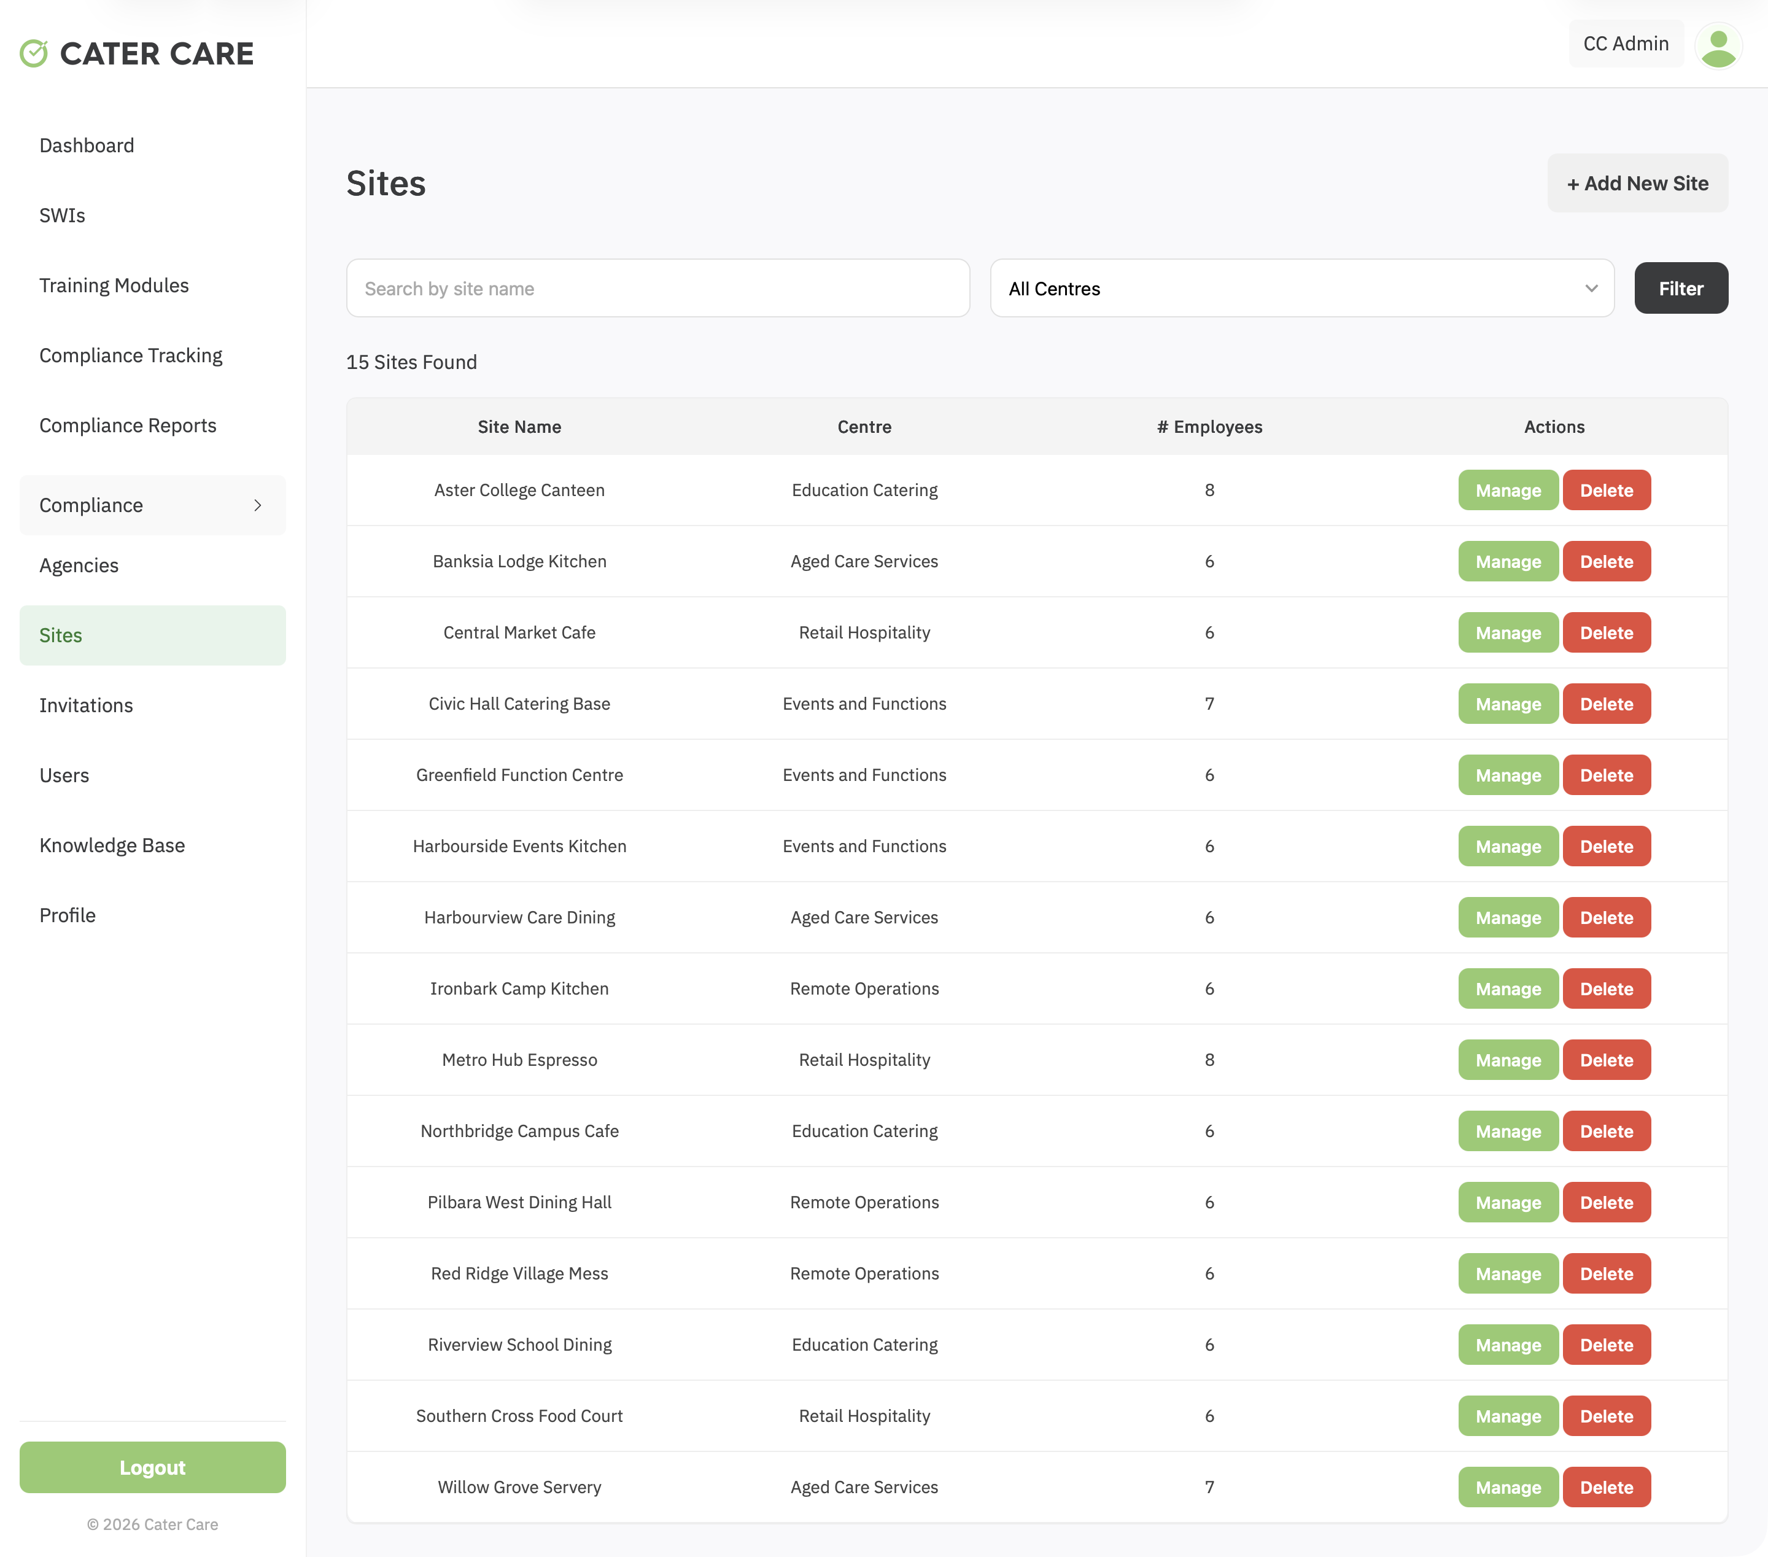Viewport: 1768px width, 1557px height.
Task: Click the Cater Care logo checkmark icon
Action: [x=34, y=53]
